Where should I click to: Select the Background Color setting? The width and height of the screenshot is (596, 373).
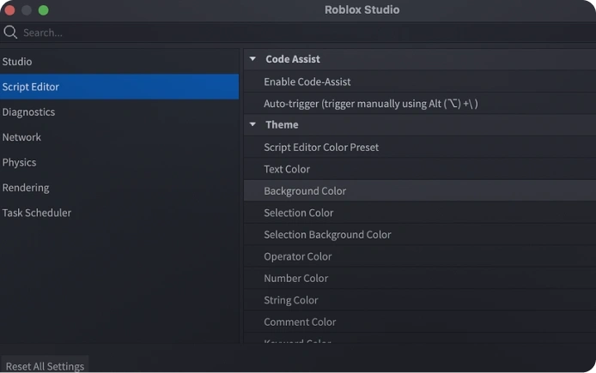tap(420, 191)
